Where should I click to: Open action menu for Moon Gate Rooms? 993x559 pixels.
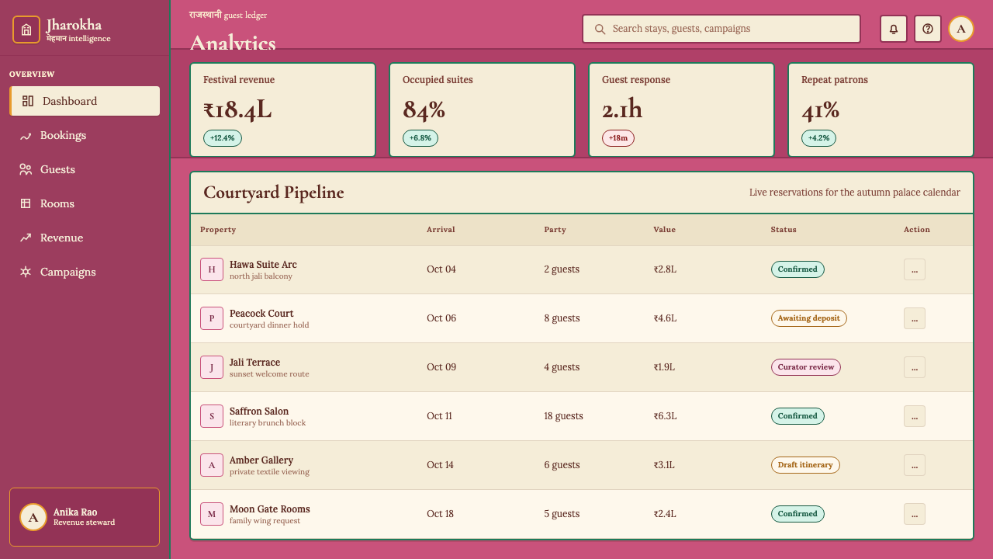(x=915, y=514)
